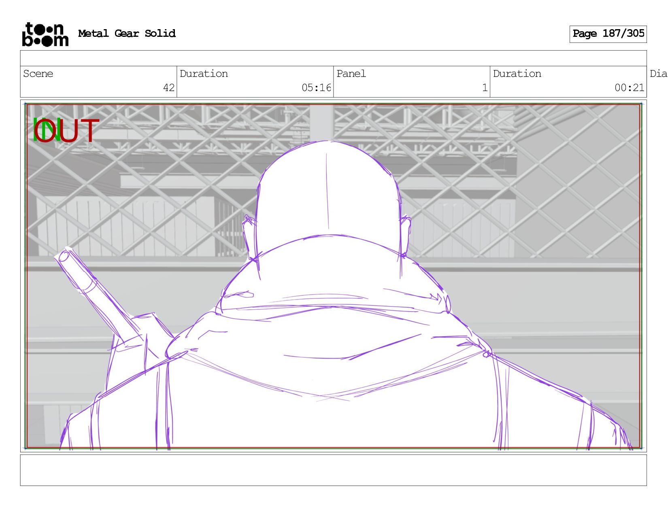Select the 'Metal Gear Solid' project title

(x=127, y=33)
